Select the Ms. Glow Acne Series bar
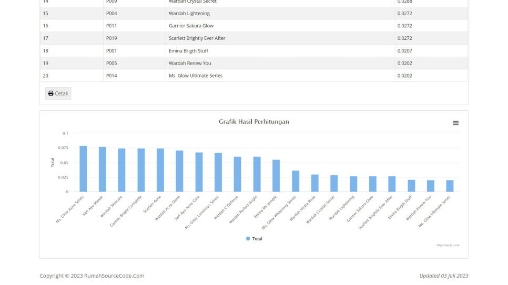The height and width of the screenshot is (285, 508). (83, 169)
